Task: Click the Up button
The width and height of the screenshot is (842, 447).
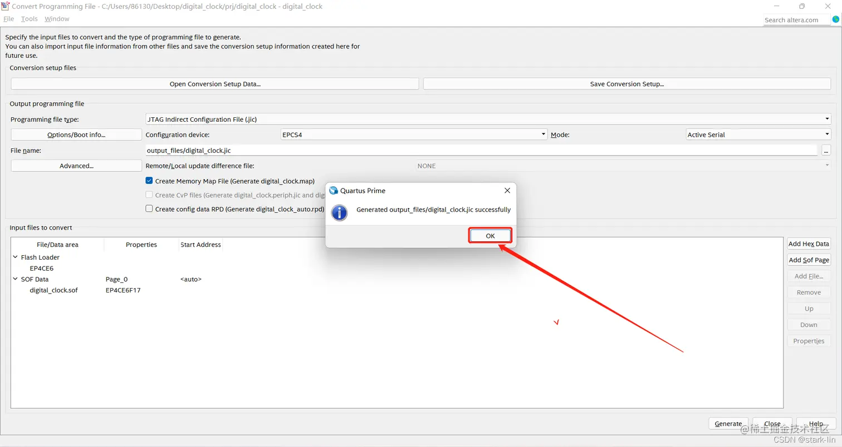Action: pos(809,309)
